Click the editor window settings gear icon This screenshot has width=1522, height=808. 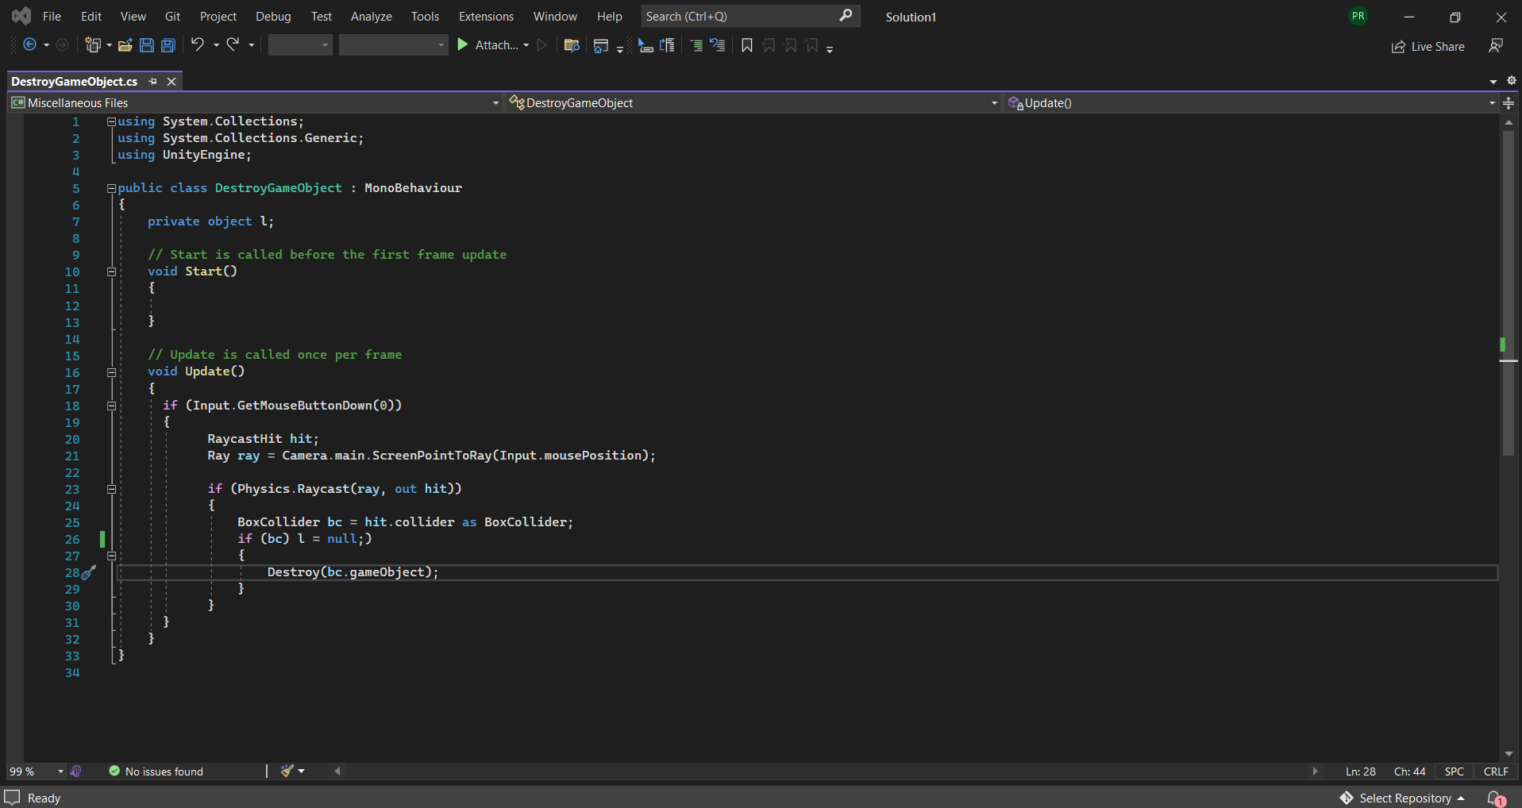(x=1512, y=81)
